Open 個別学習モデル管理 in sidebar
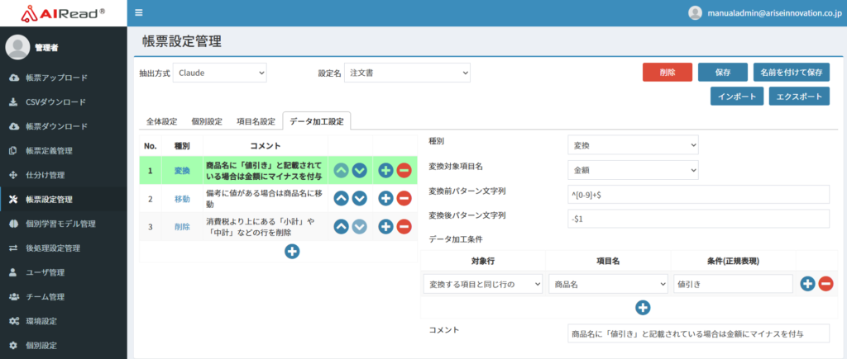The height and width of the screenshot is (359, 847). click(x=63, y=224)
